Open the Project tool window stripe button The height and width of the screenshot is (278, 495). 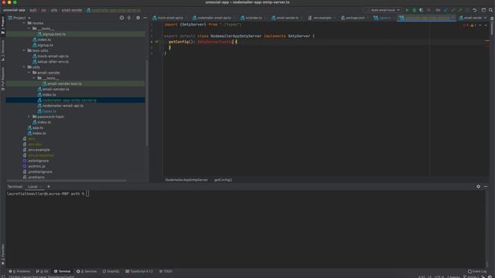coord(3,25)
